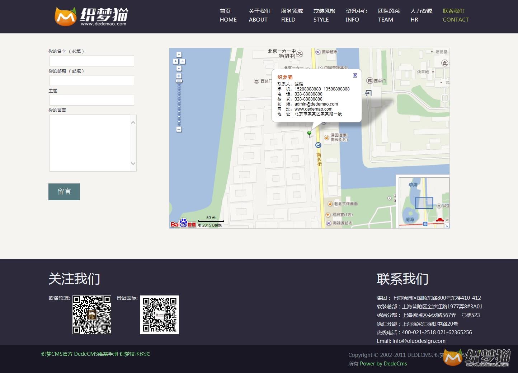Pan the map up with arrow button

click(x=179, y=55)
